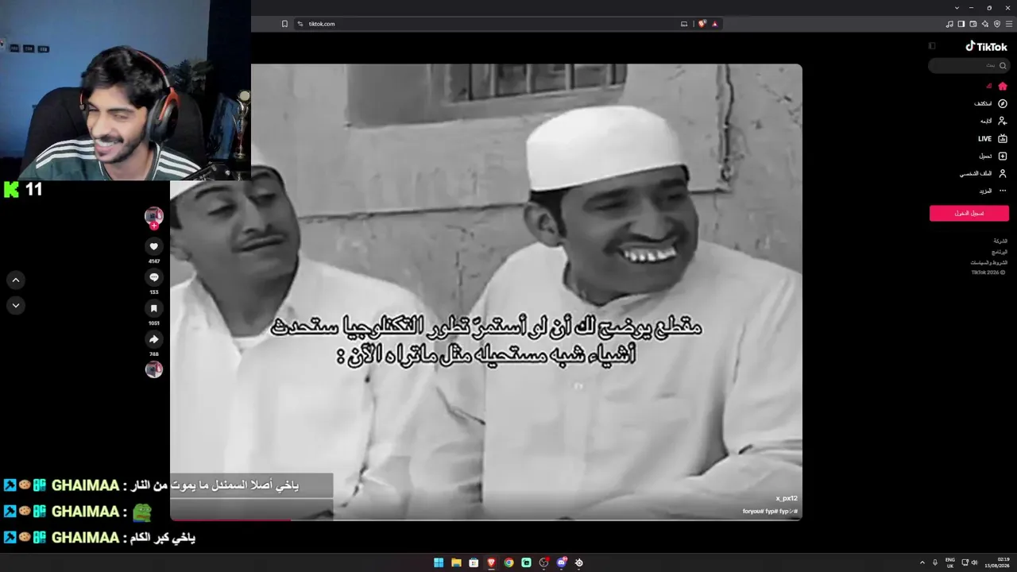Open File Explorer from the taskbar
This screenshot has height=572, width=1017.
click(x=456, y=562)
